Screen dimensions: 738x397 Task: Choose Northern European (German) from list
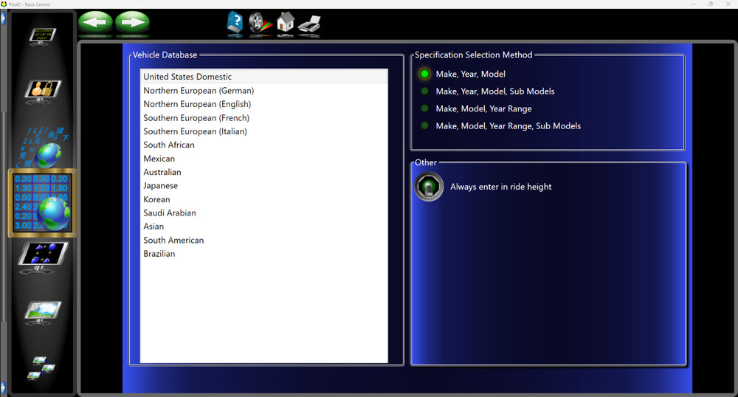(x=199, y=91)
